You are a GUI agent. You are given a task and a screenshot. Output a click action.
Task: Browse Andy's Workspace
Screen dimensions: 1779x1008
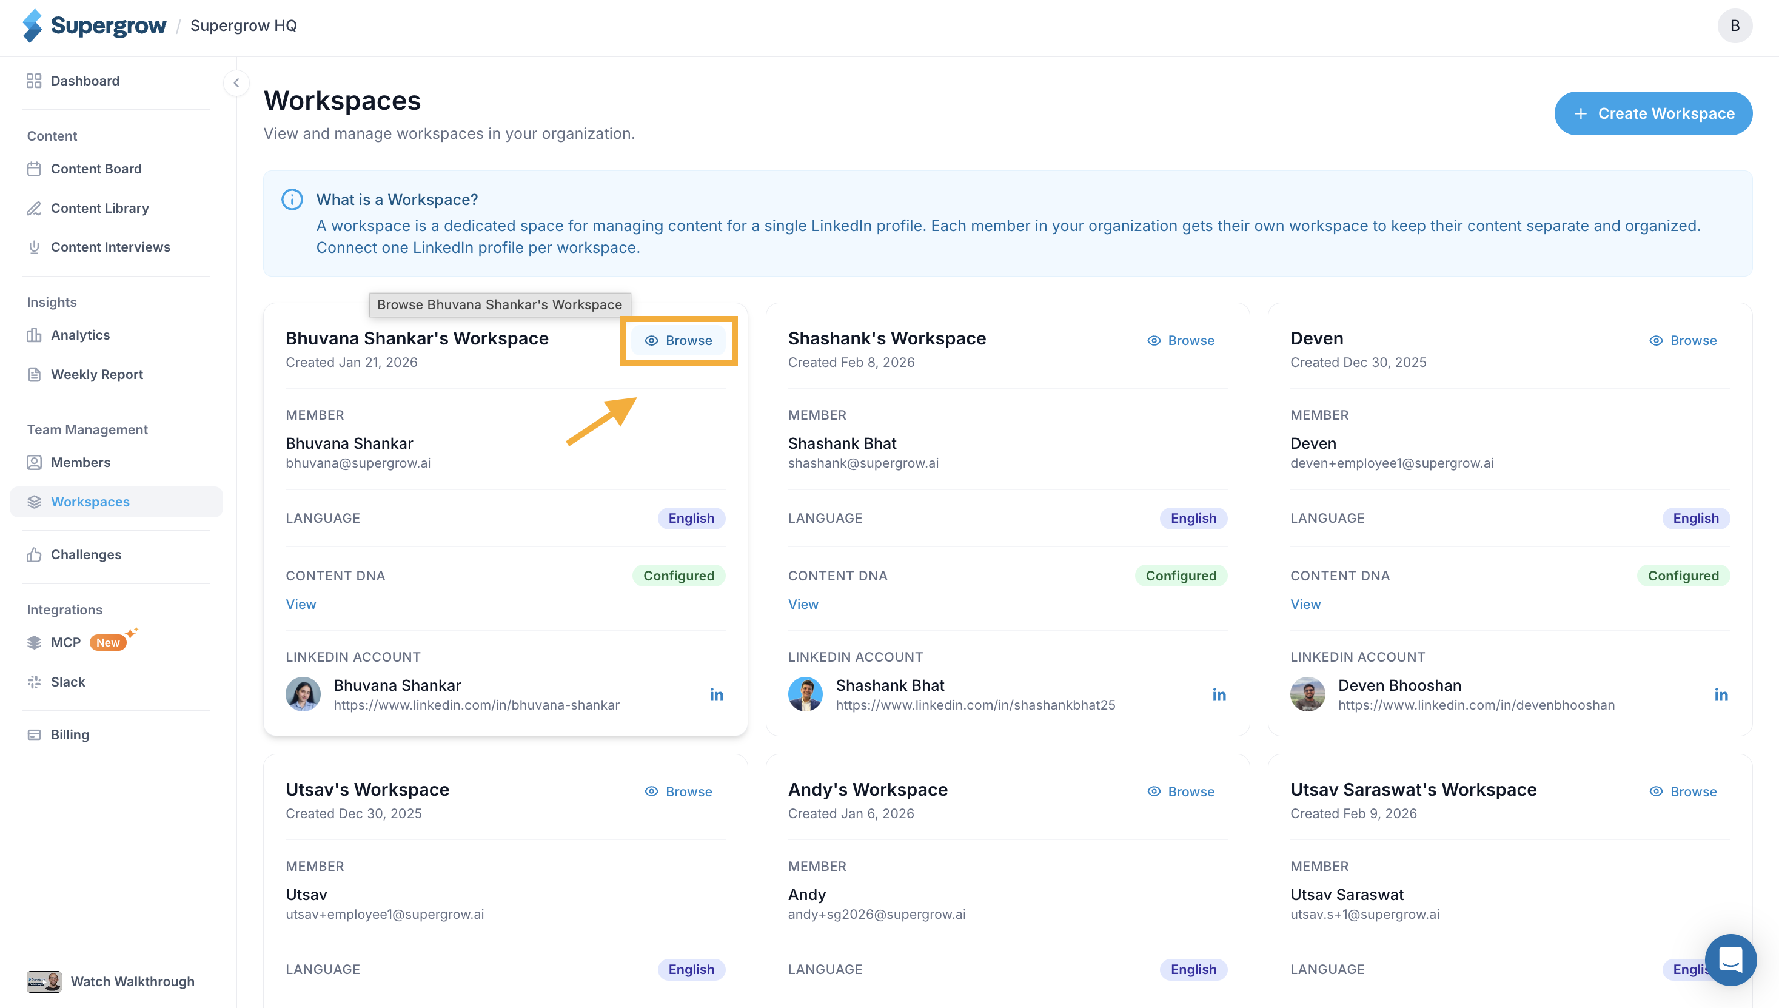tap(1181, 791)
